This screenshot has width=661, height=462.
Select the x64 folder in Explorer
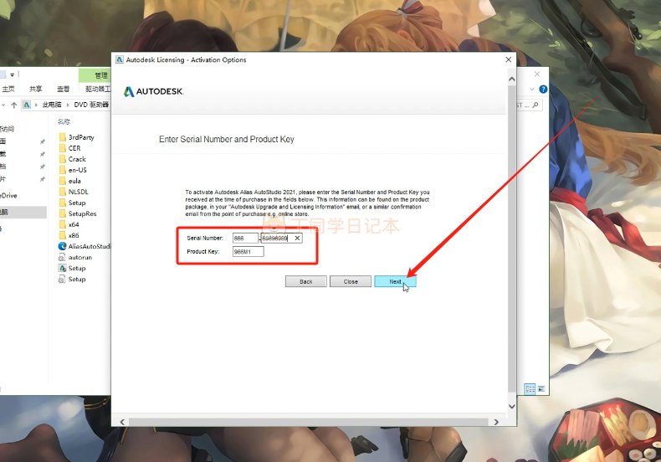tap(69, 224)
